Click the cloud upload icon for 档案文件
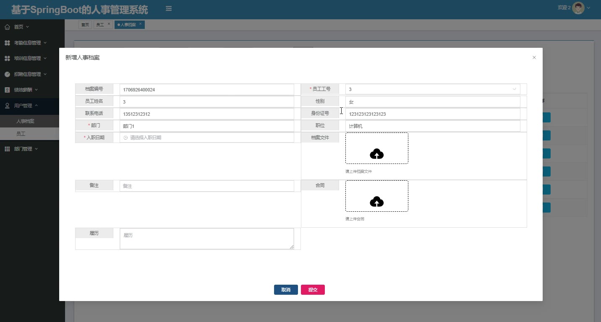601x322 pixels. point(377,154)
